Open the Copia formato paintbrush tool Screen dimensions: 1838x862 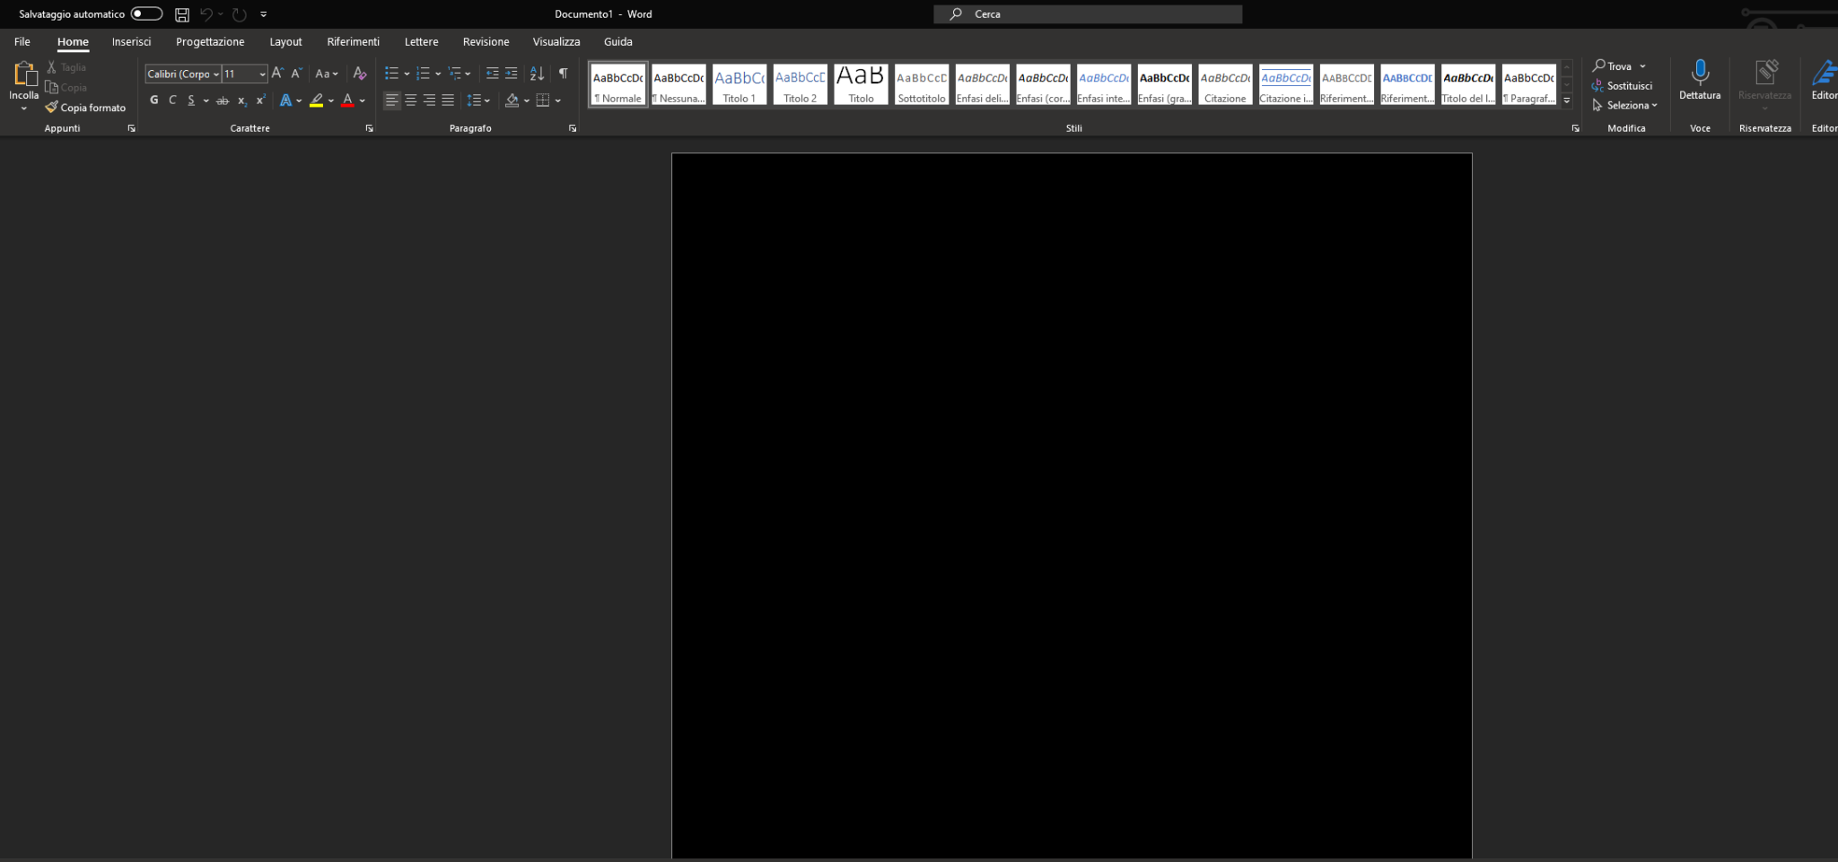click(86, 108)
